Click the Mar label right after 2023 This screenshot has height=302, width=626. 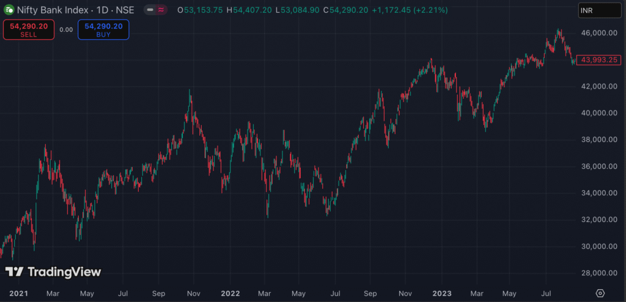(x=476, y=293)
